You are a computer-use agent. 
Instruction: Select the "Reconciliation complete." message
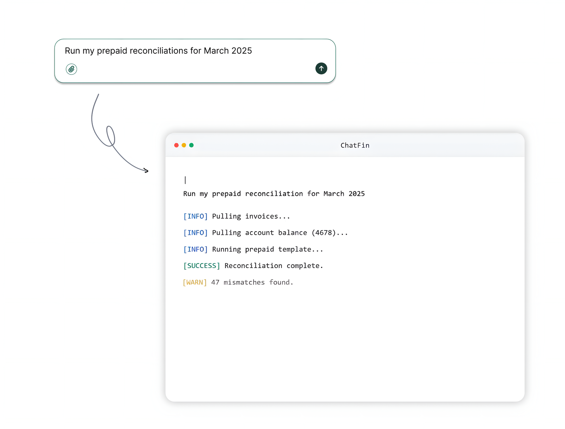274,266
